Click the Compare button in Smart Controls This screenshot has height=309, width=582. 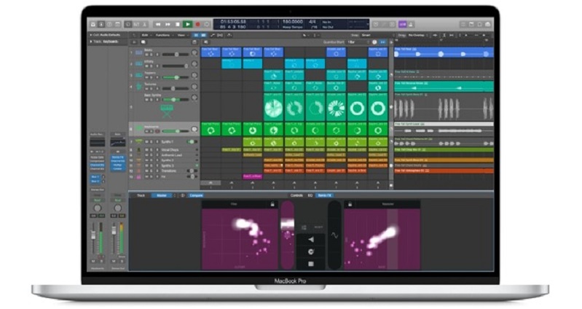pos(196,195)
